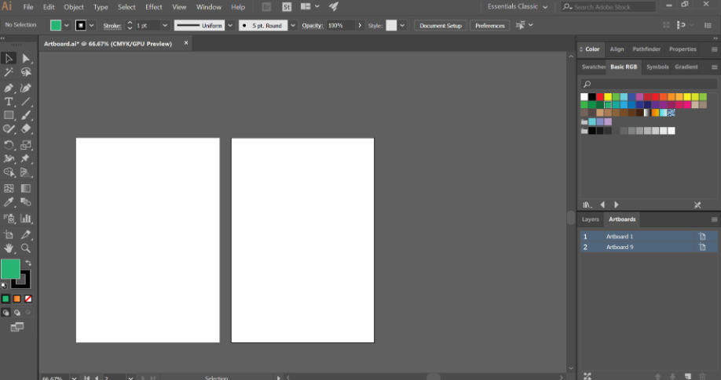Pick the yellow swatch in first row
The image size is (721, 380).
pos(608,97)
